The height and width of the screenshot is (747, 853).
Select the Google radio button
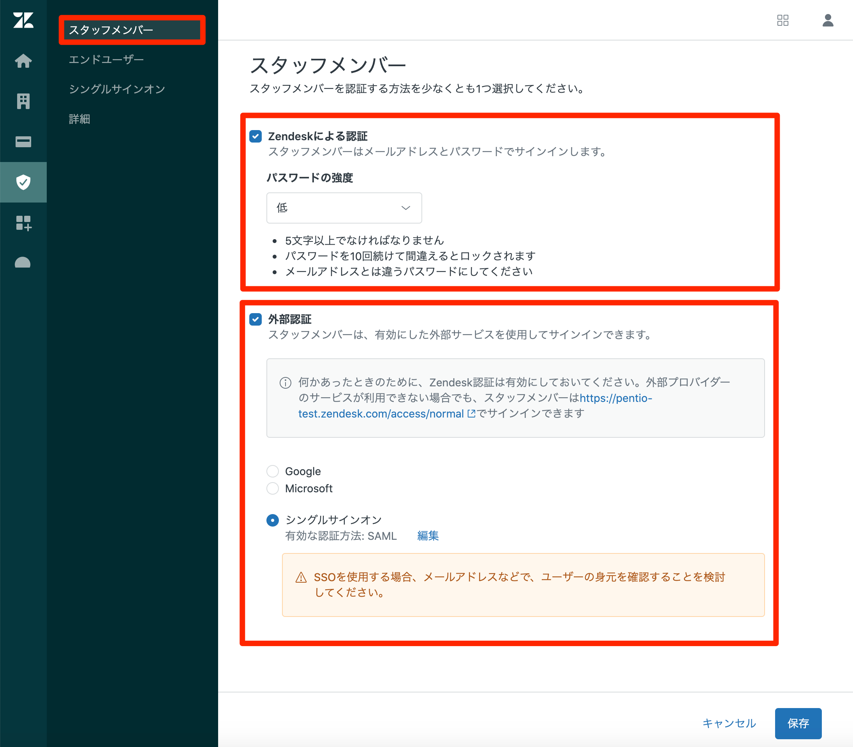(273, 472)
